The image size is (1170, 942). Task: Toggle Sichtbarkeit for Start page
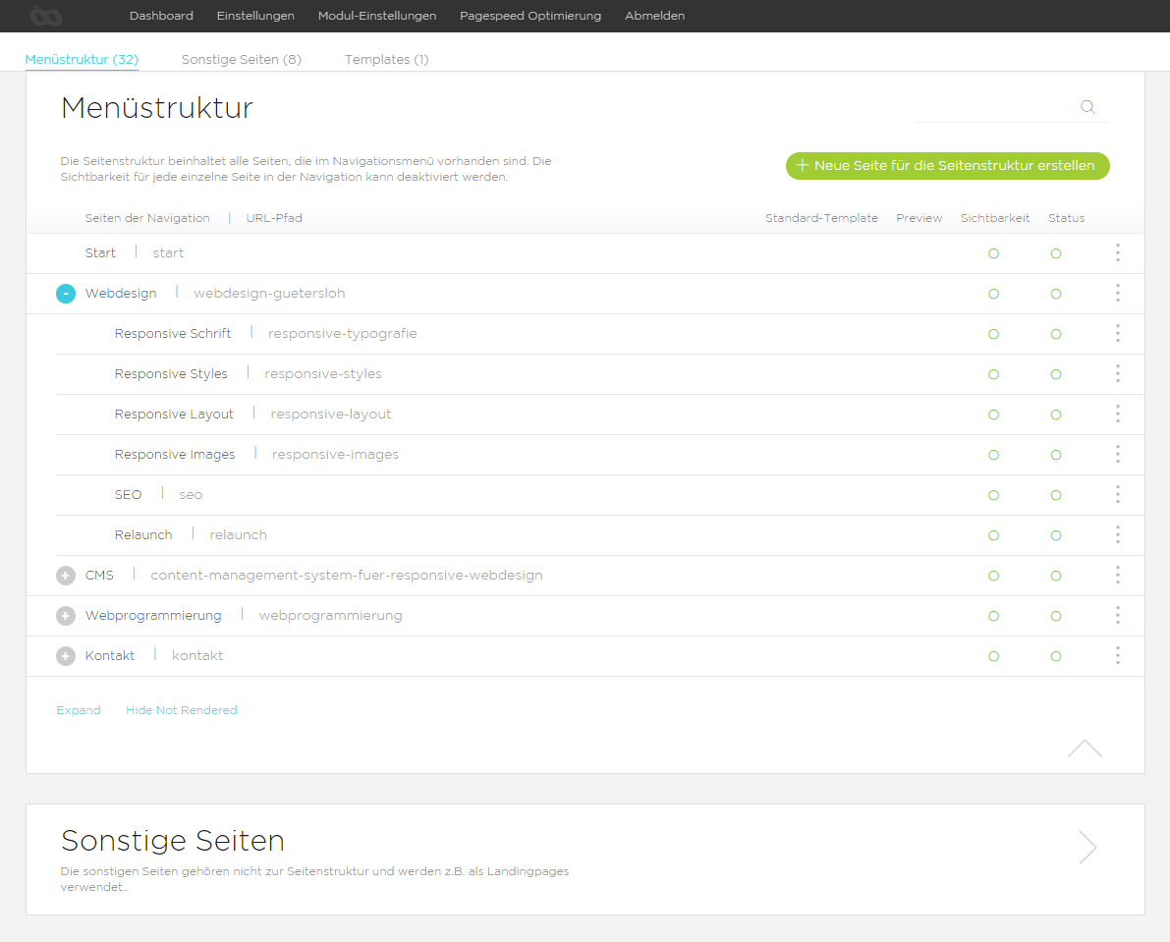coord(993,253)
